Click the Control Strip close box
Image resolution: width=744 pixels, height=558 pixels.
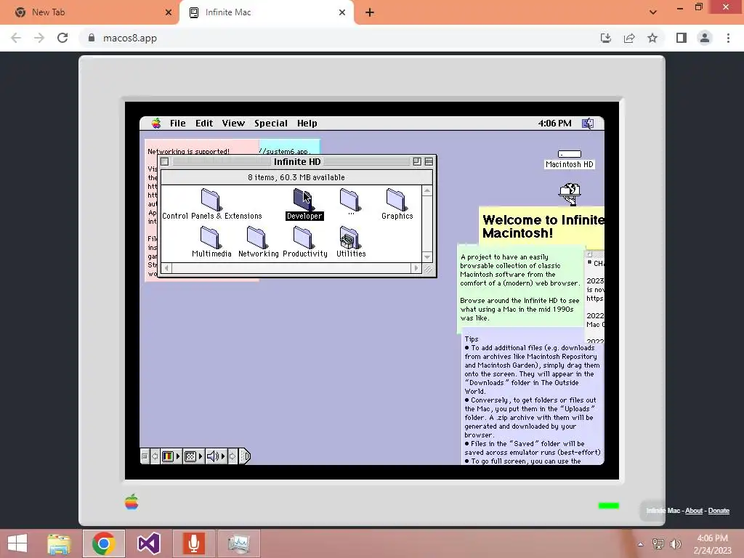tap(145, 456)
